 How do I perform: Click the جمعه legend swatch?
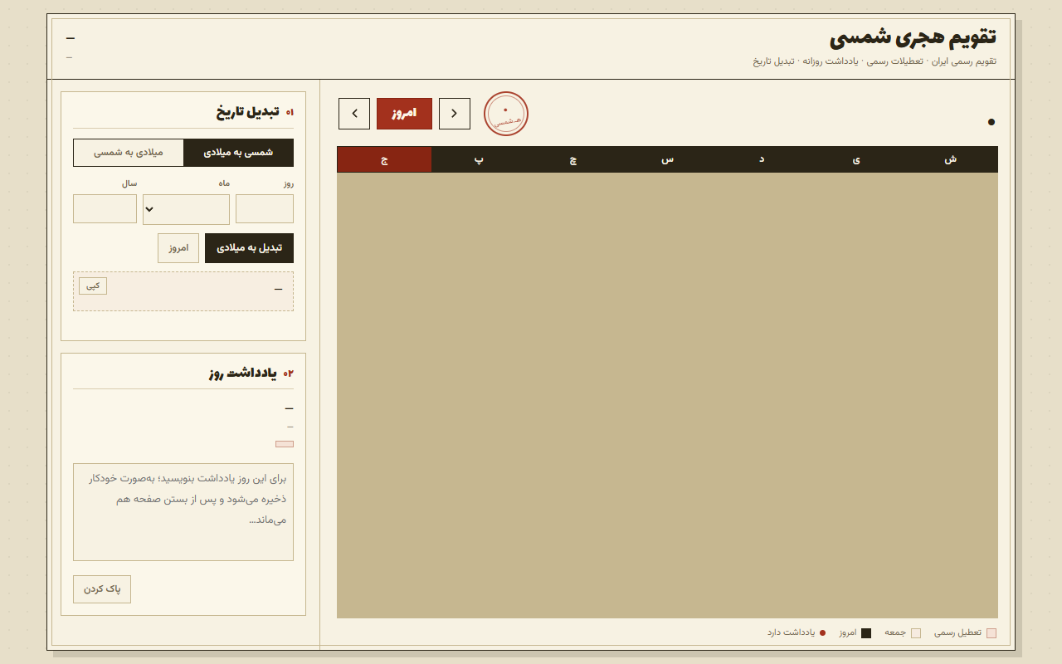point(916,633)
